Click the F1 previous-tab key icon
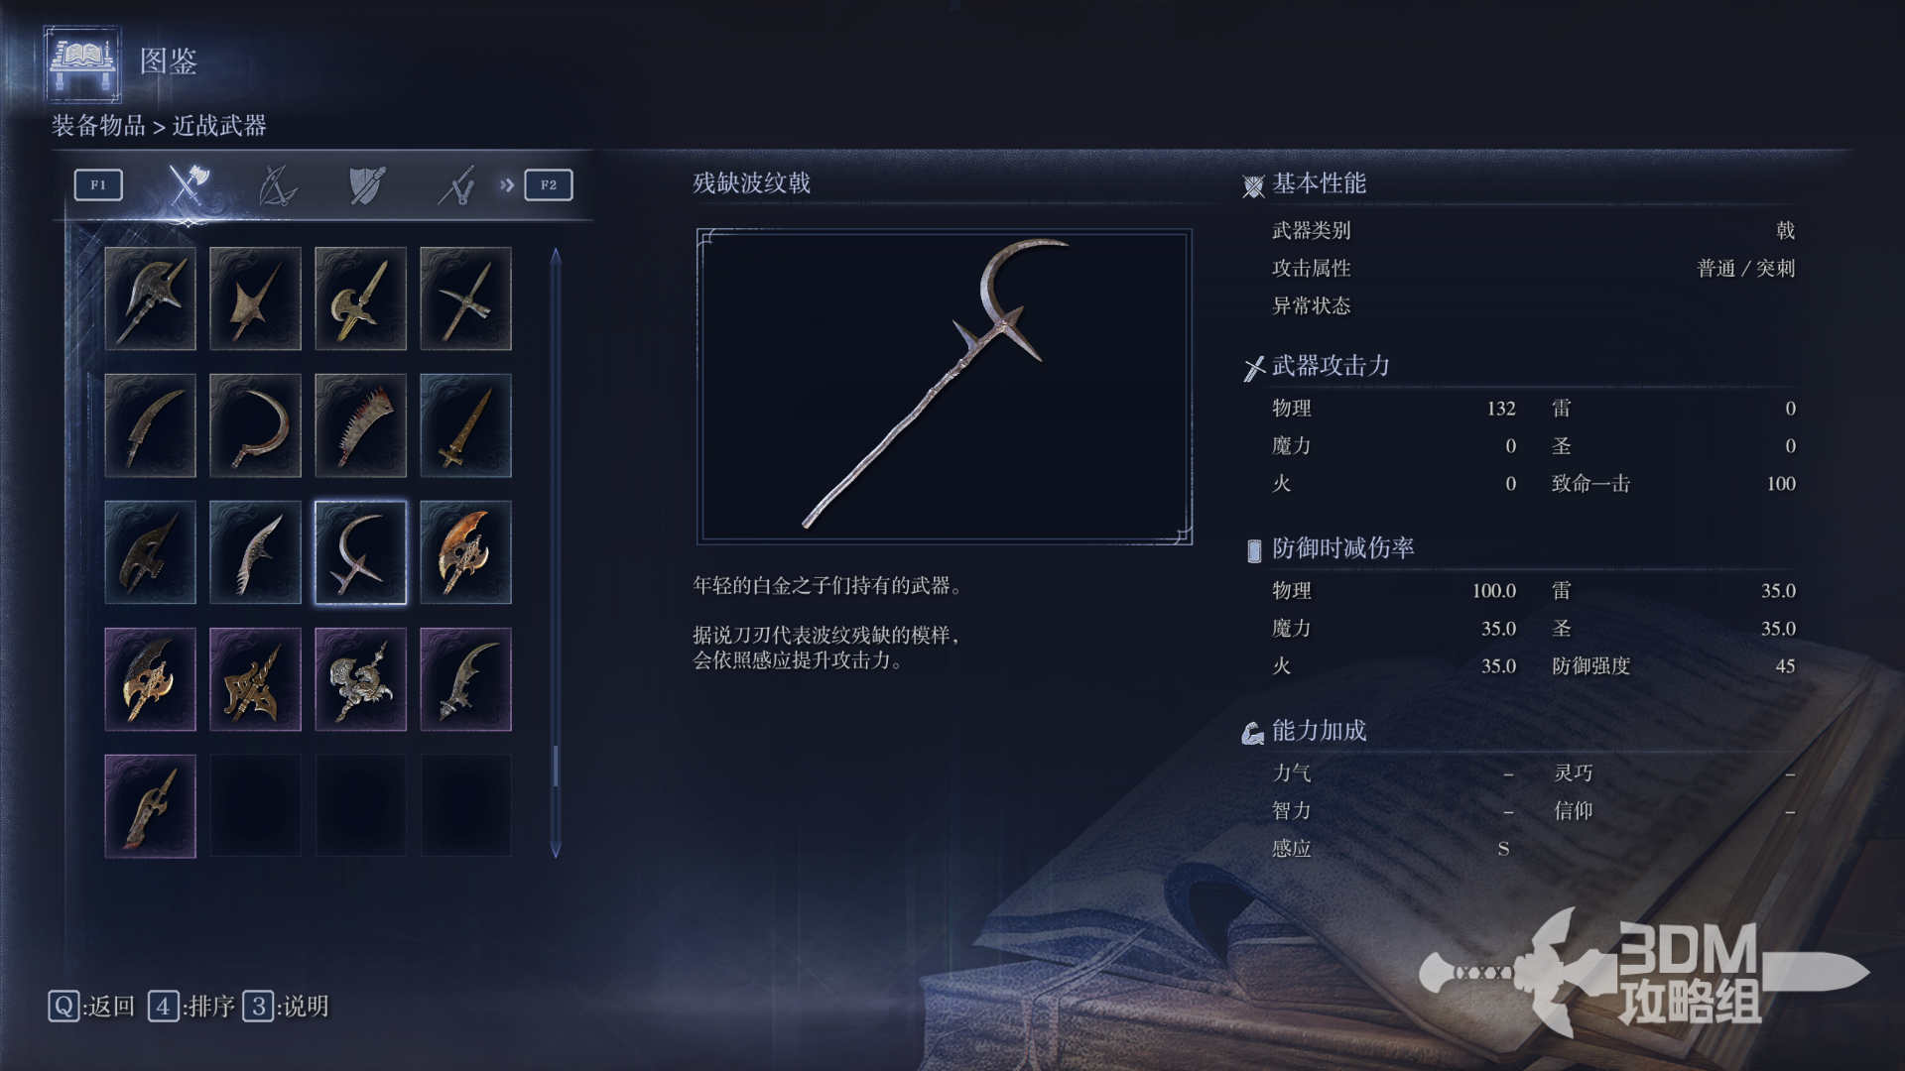1905x1071 pixels. (x=98, y=184)
